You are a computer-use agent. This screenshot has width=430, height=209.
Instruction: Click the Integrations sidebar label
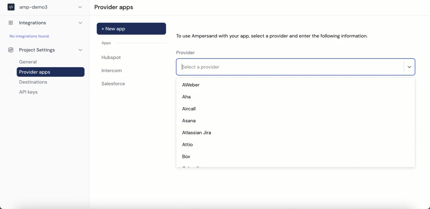pyautogui.click(x=33, y=23)
